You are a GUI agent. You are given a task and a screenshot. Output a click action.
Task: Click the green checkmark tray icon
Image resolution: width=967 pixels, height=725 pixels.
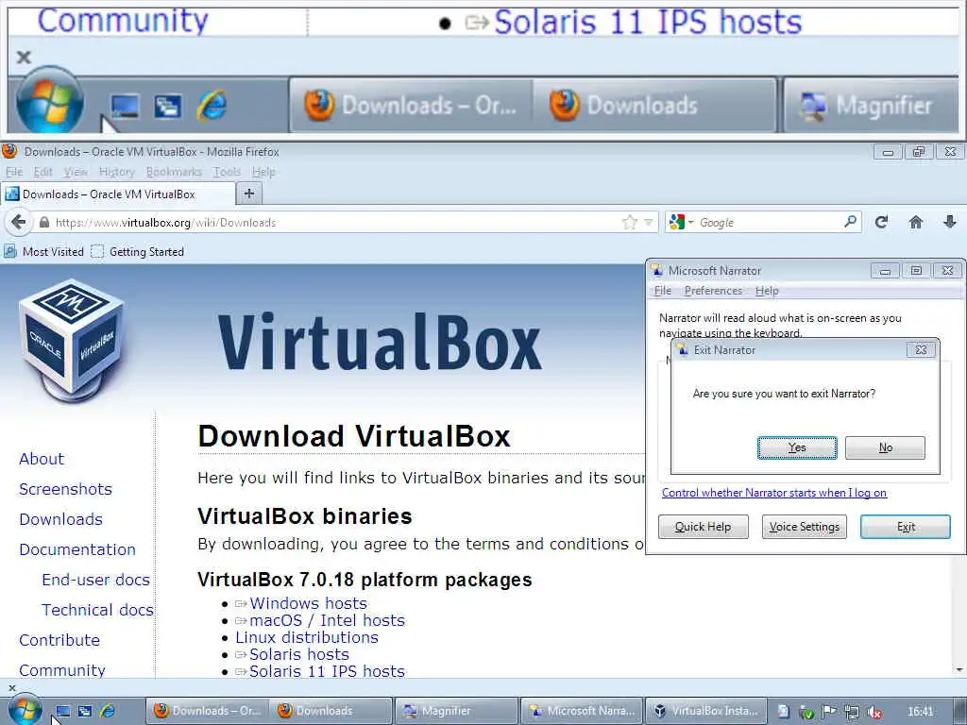coord(806,712)
